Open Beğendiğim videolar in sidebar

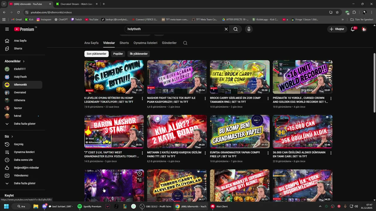tap(22, 168)
